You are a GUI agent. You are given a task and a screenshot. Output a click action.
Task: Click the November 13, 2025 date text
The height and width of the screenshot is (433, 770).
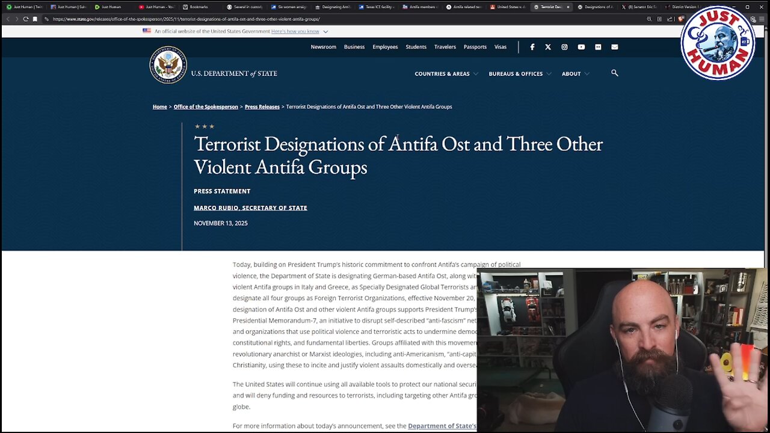coord(221,223)
